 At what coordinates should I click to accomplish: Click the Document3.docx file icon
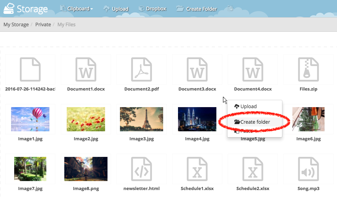(197, 70)
